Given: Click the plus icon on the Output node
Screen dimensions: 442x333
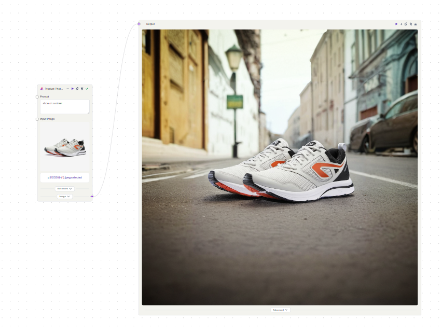Looking at the screenshot, I should coord(401,24).
